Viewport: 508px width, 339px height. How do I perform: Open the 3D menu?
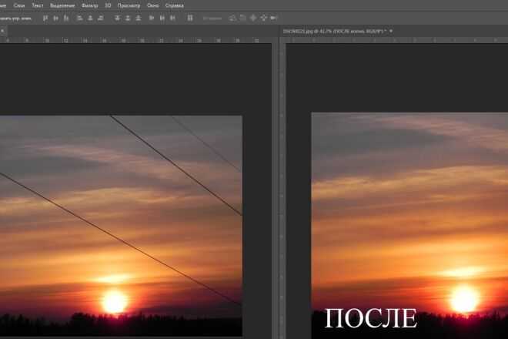point(108,5)
